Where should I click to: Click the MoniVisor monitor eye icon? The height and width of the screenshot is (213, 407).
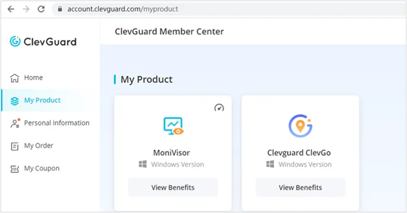pyautogui.click(x=173, y=126)
